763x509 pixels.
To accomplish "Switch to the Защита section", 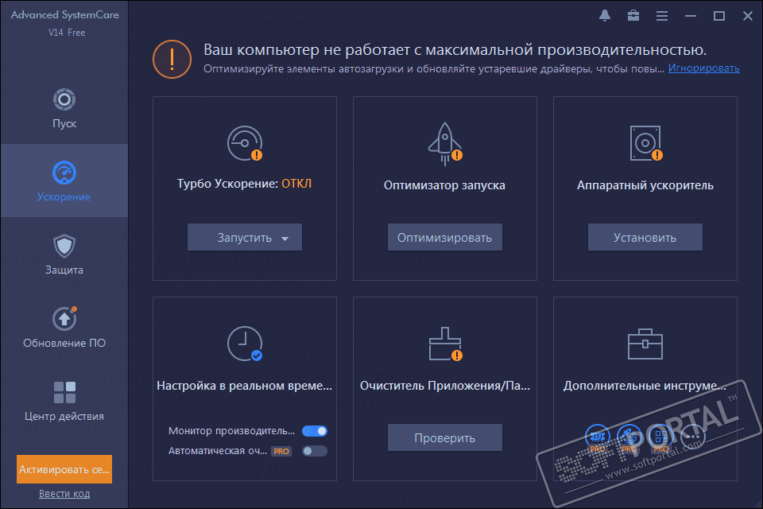I will pos(64,254).
